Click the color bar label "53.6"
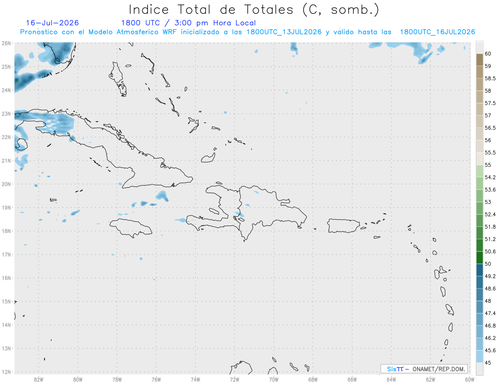Viewport: 499px width, 385px height. 490,190
